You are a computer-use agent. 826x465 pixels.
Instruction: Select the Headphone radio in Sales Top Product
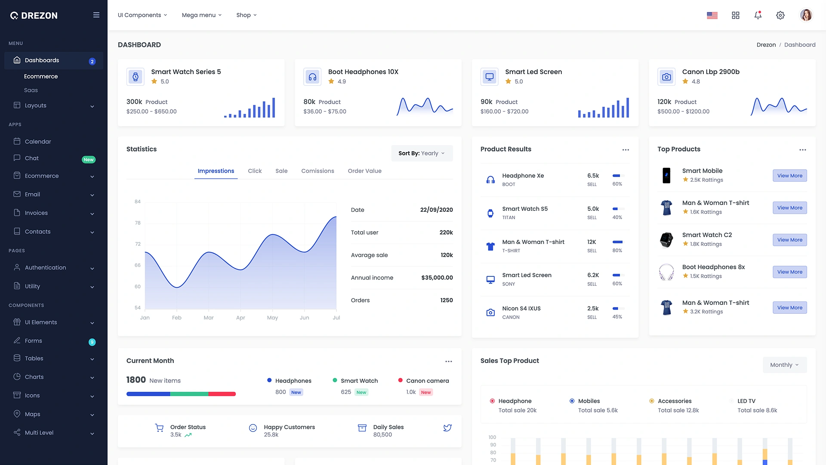[492, 401]
